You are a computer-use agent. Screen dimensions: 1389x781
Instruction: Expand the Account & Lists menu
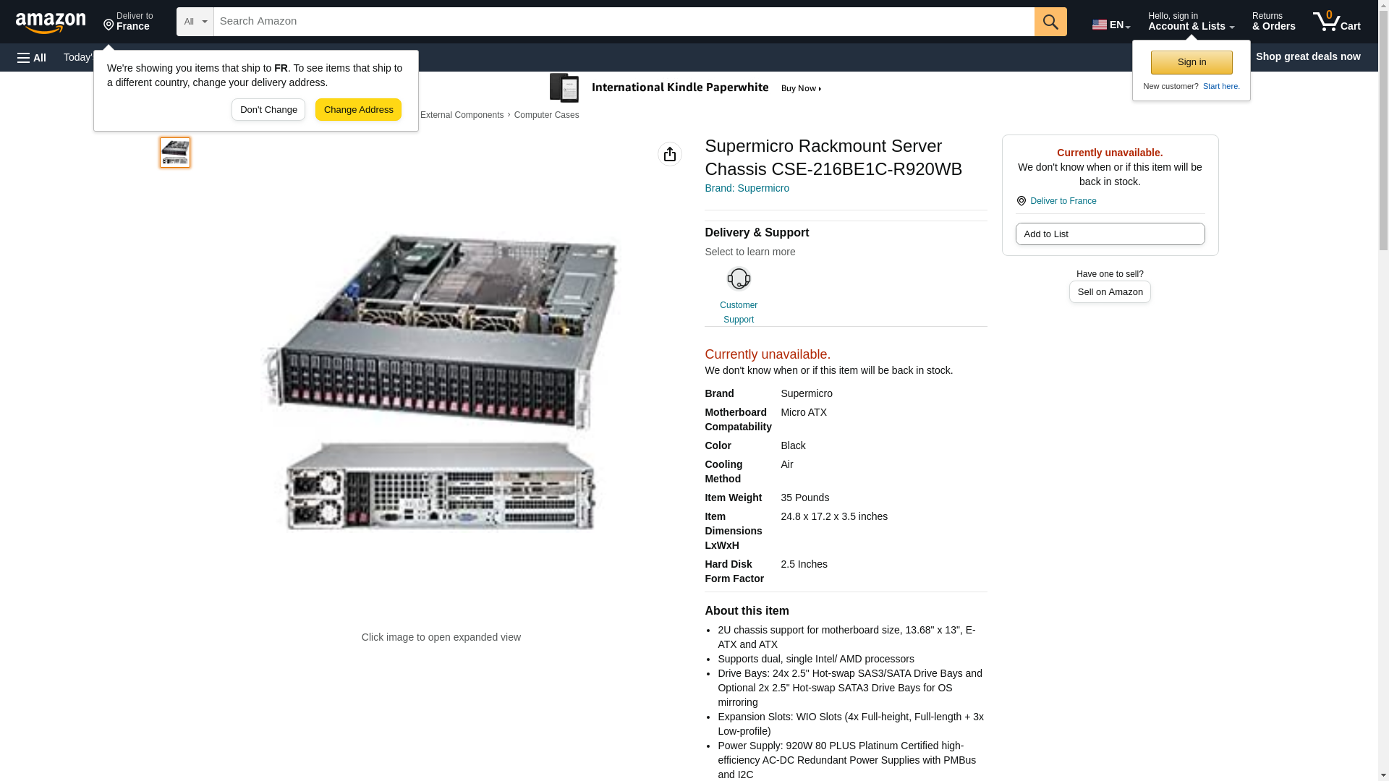(x=1190, y=22)
